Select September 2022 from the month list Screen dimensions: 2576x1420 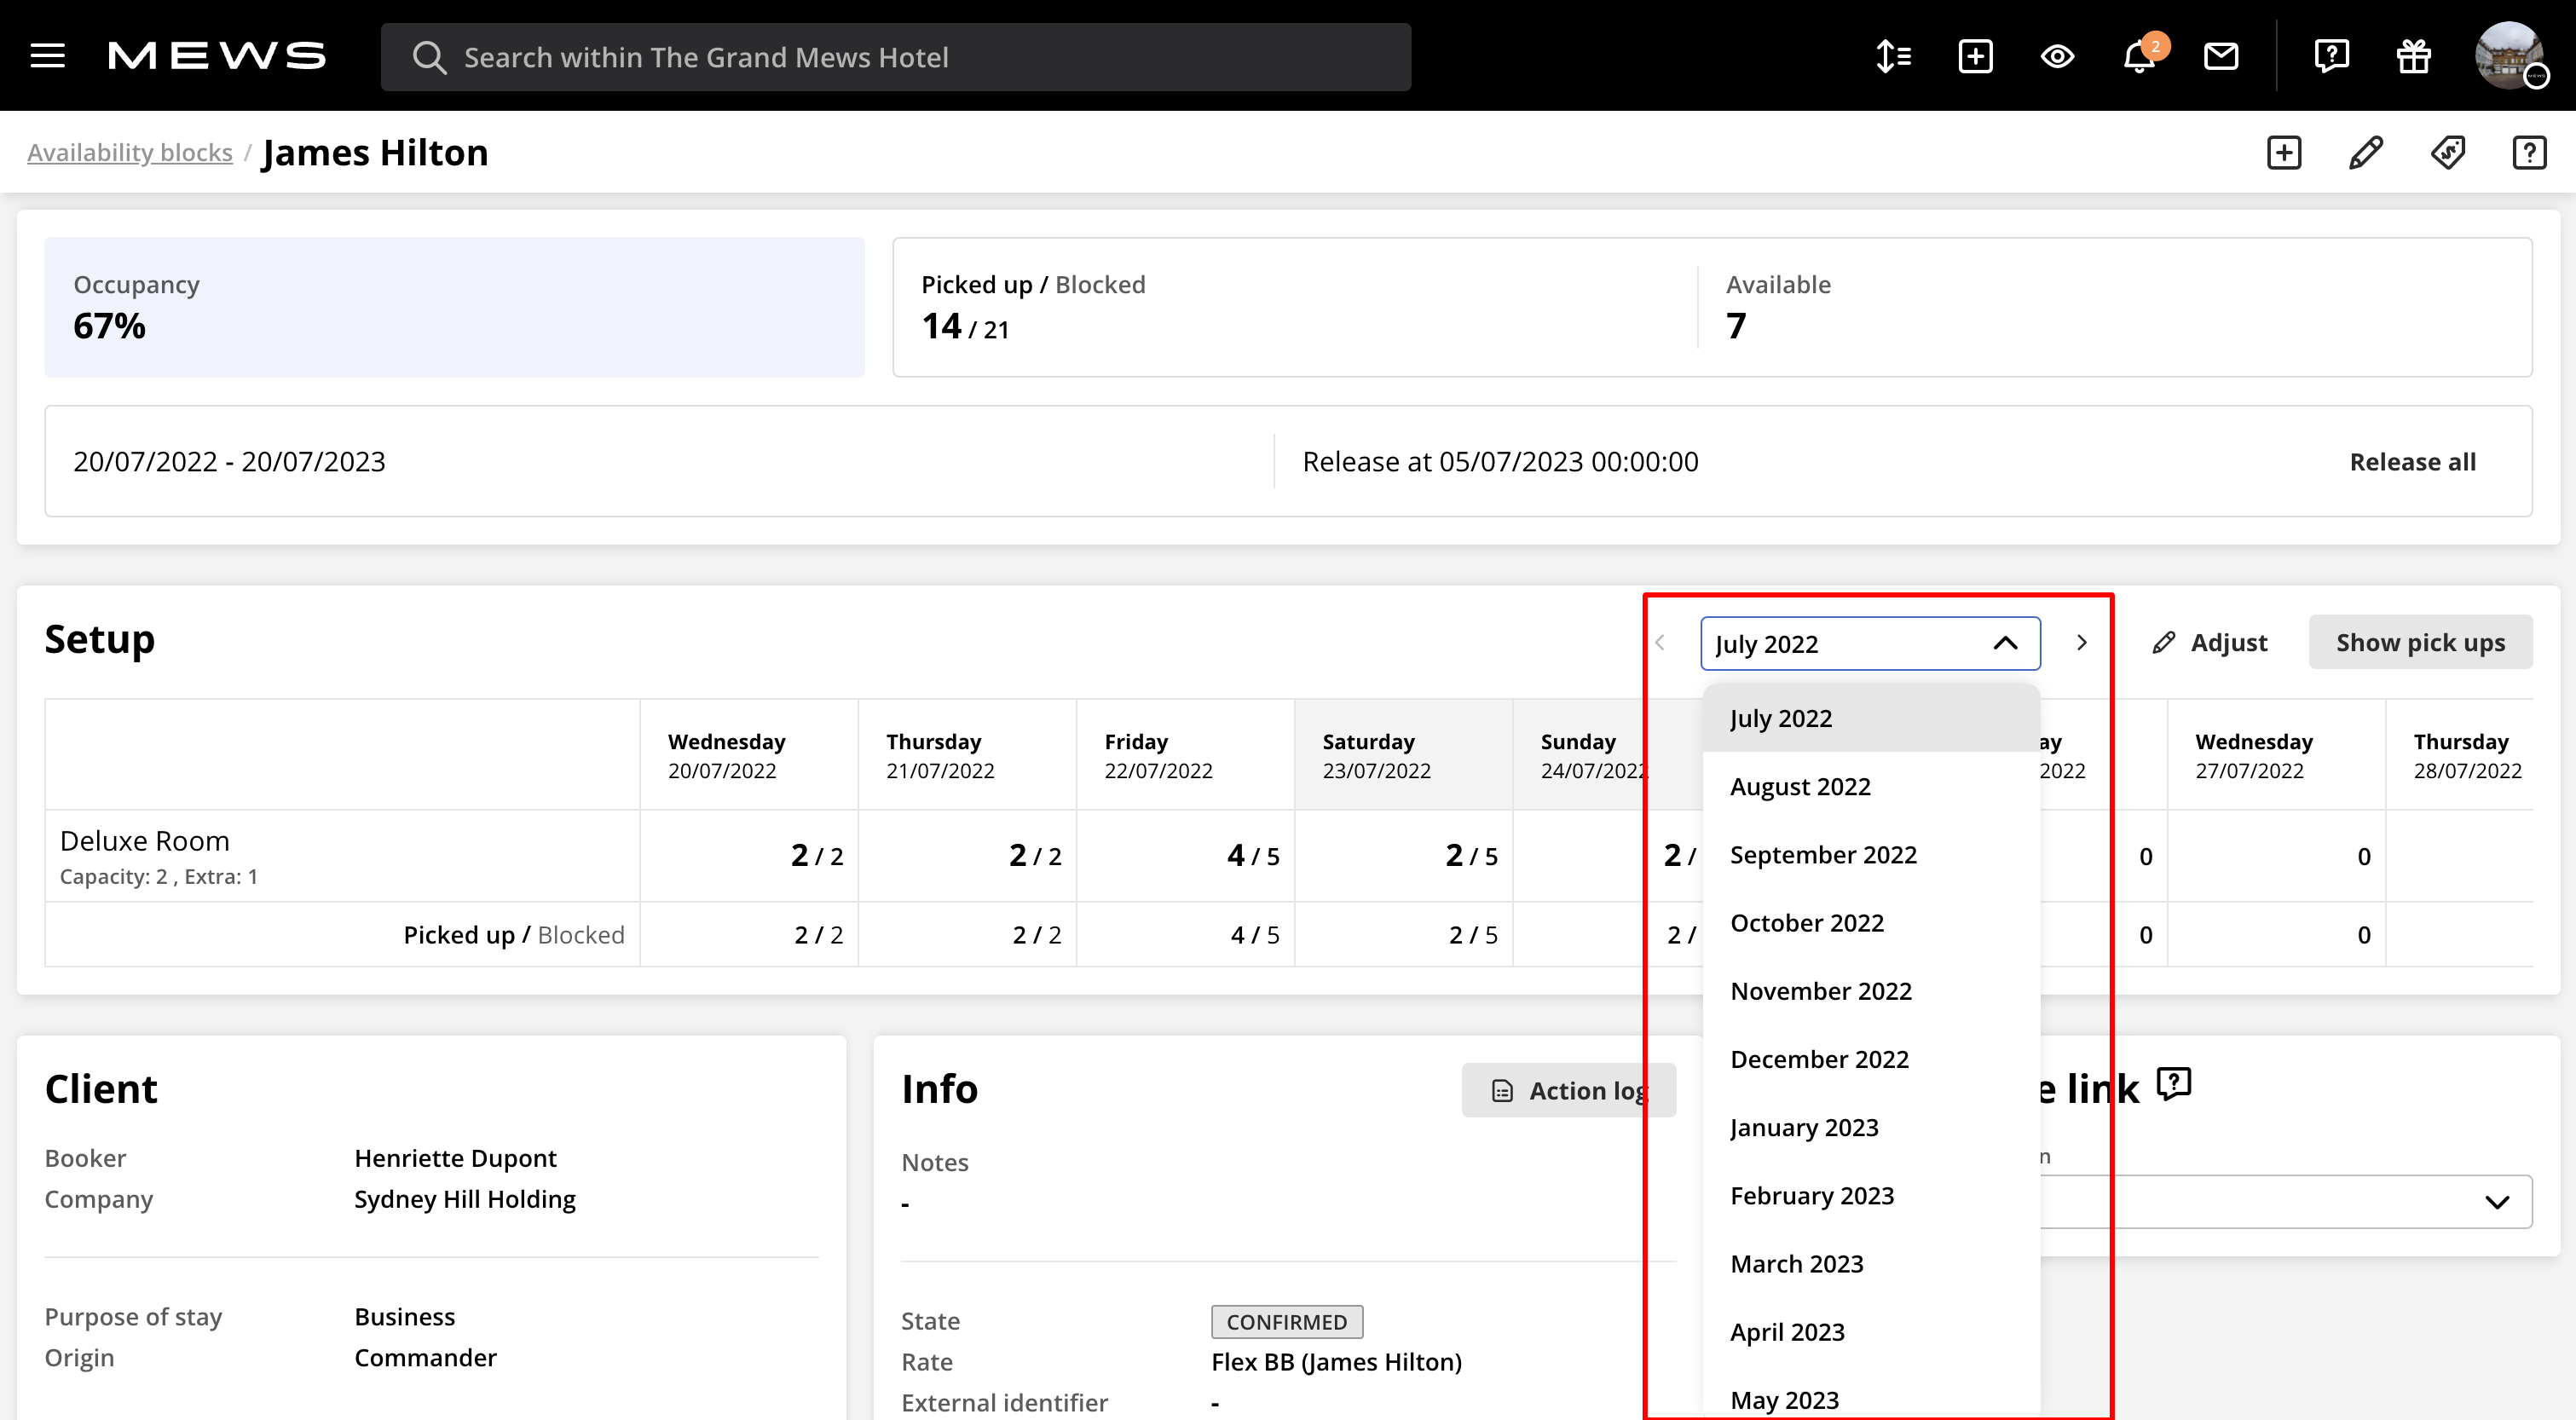pos(1823,854)
